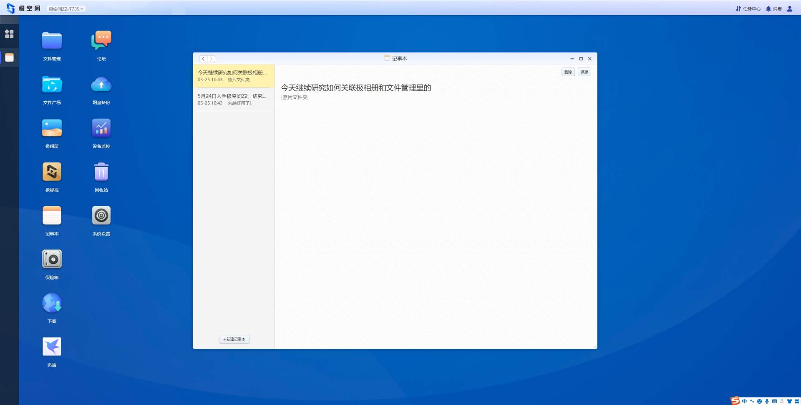
Task: Open 设备监控 device monitor
Action: click(x=101, y=128)
